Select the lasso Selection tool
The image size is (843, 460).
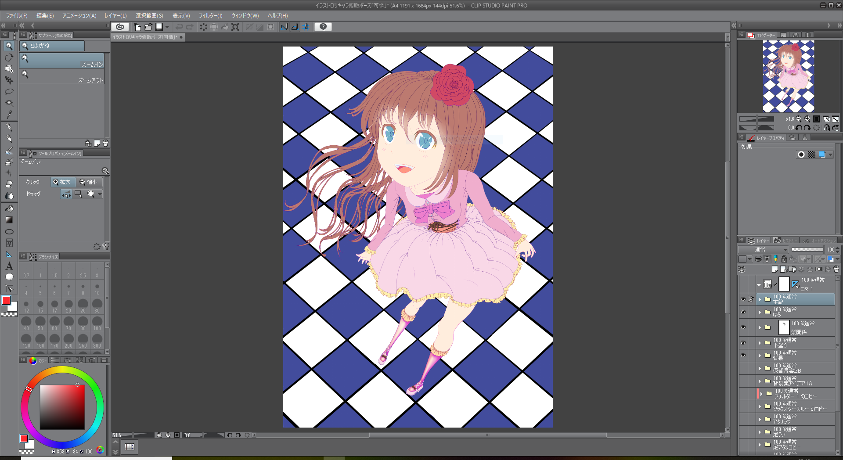(9, 92)
